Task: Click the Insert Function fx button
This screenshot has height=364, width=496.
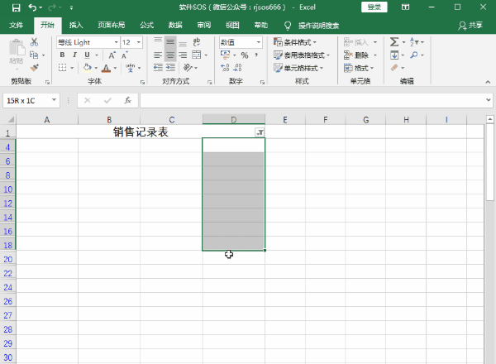Action: coord(127,101)
